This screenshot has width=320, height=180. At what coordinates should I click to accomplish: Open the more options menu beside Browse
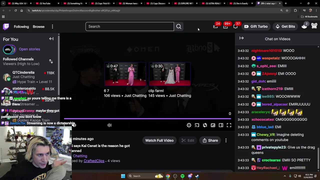(52, 26)
